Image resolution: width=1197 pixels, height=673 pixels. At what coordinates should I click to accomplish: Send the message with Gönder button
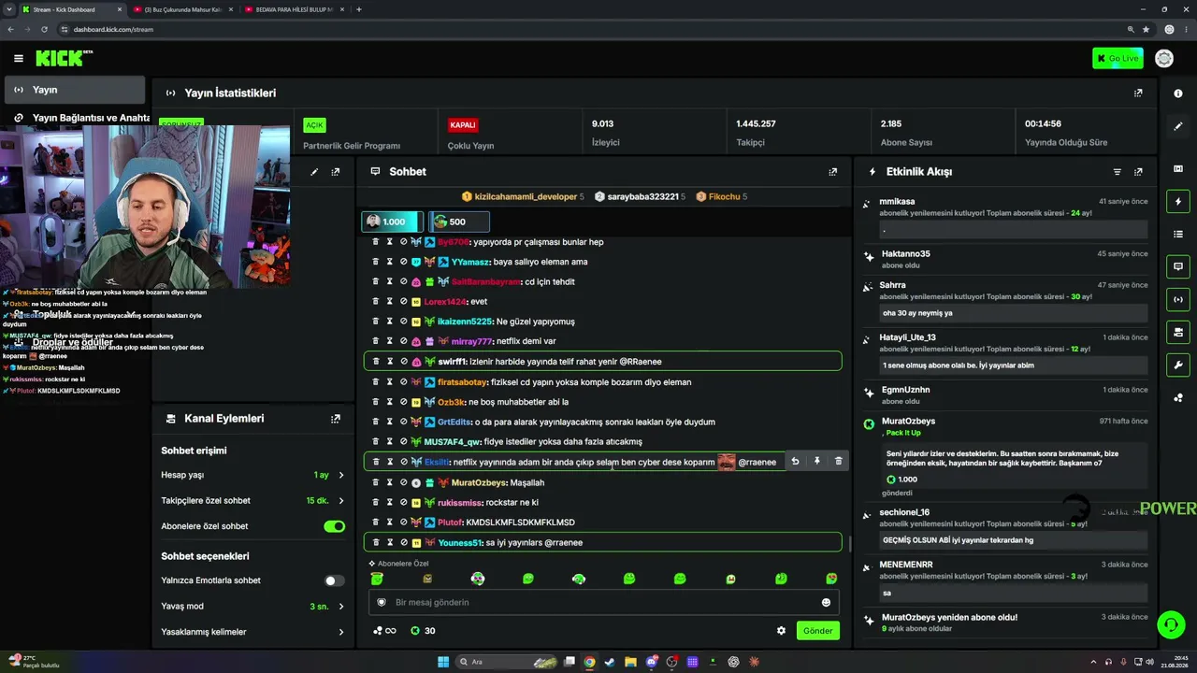[x=817, y=631]
